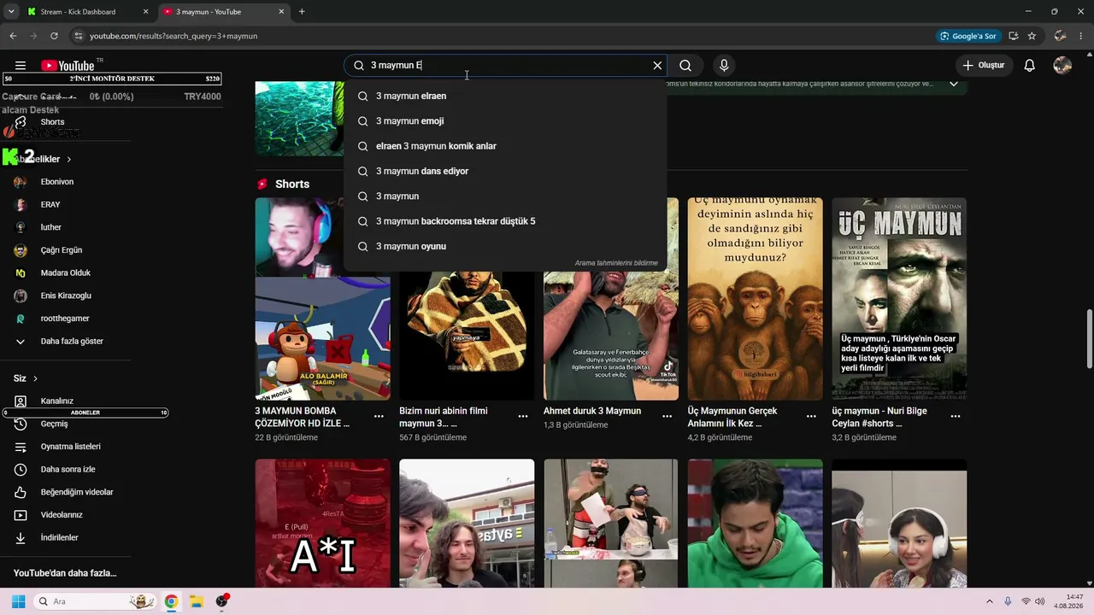Select suggestion '3 maymun elraen'
This screenshot has width=1094, height=615.
pos(505,96)
